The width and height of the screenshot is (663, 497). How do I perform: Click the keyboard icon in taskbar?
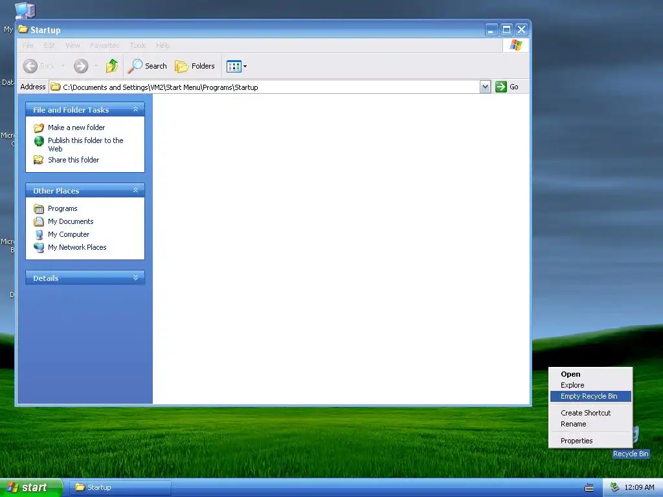pyautogui.click(x=589, y=488)
